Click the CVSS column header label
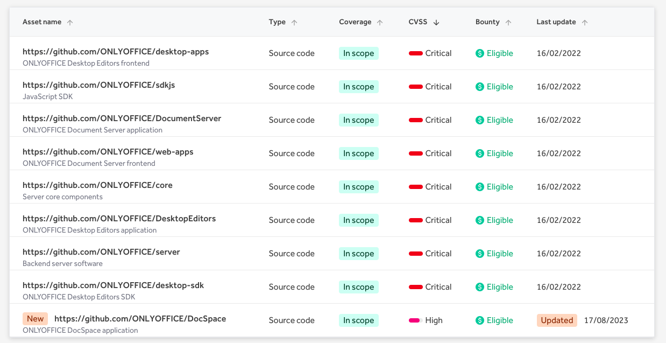Image resolution: width=666 pixels, height=343 pixels. click(418, 22)
